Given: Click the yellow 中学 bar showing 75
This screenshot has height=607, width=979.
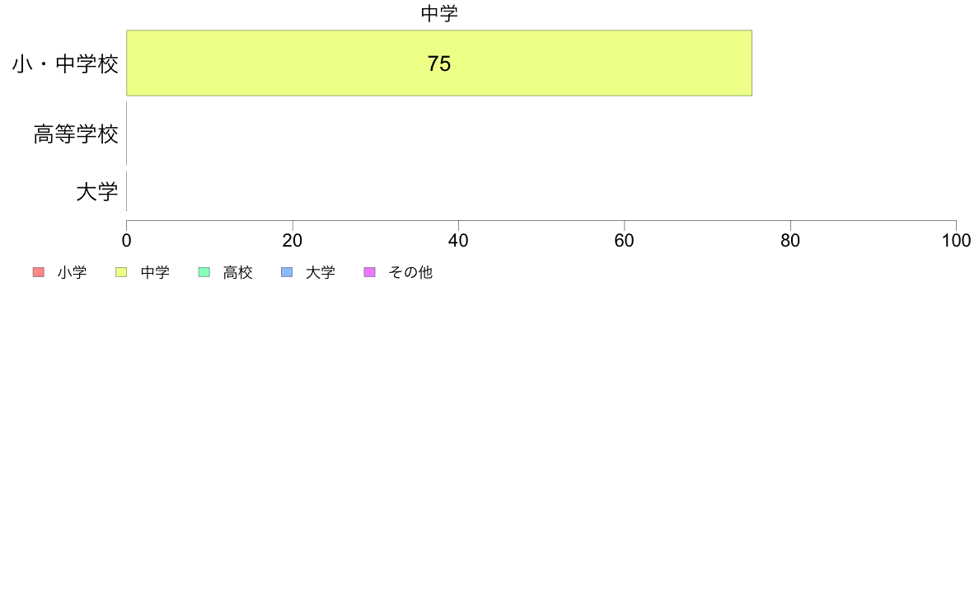Looking at the screenshot, I should [439, 64].
